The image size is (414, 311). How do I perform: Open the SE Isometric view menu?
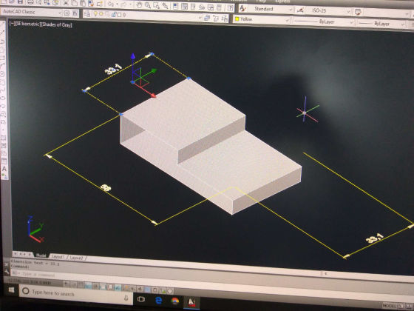tap(28, 24)
